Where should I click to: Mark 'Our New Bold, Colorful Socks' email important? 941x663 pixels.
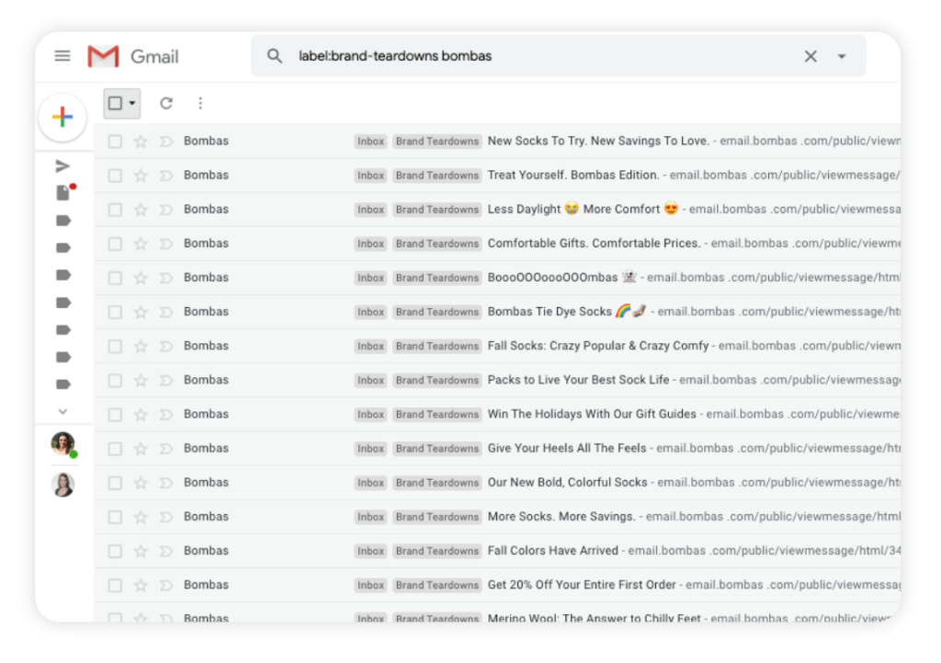click(166, 484)
